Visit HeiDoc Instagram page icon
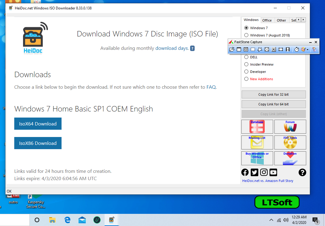This screenshot has height=226, width=325. coord(264,173)
